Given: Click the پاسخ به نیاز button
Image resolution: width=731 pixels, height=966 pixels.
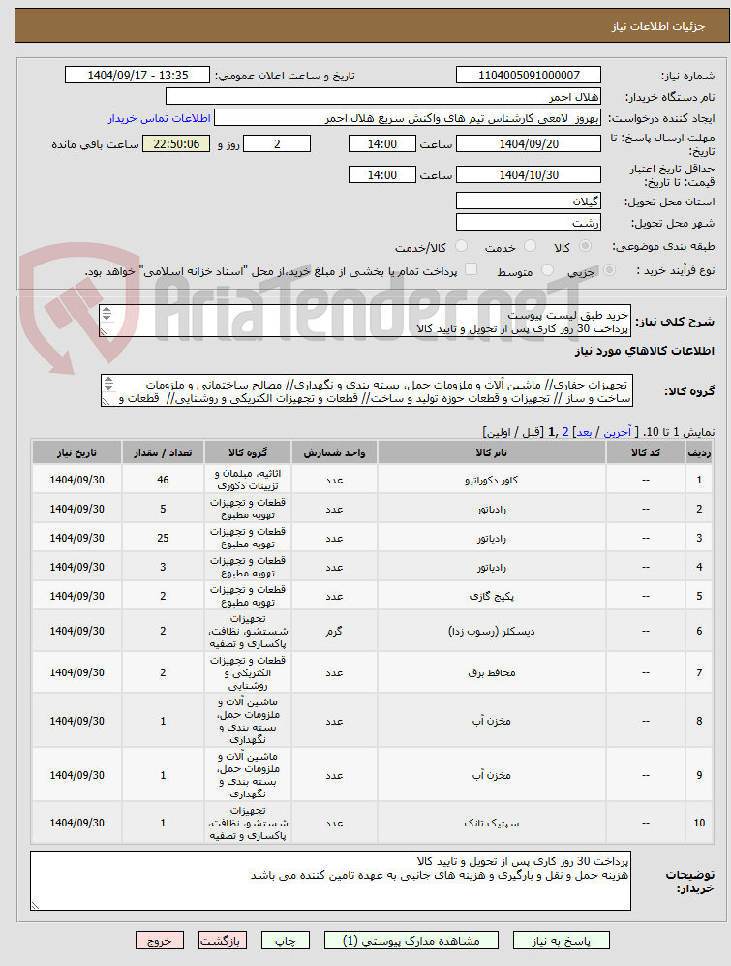Looking at the screenshot, I should pos(561,940).
